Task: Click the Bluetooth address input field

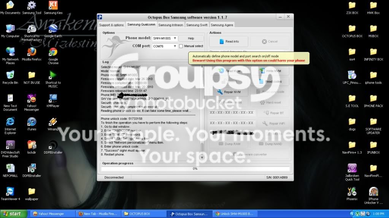Action: tap(232, 113)
